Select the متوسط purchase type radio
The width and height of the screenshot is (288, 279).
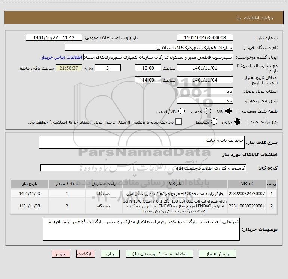[x=214, y=122]
